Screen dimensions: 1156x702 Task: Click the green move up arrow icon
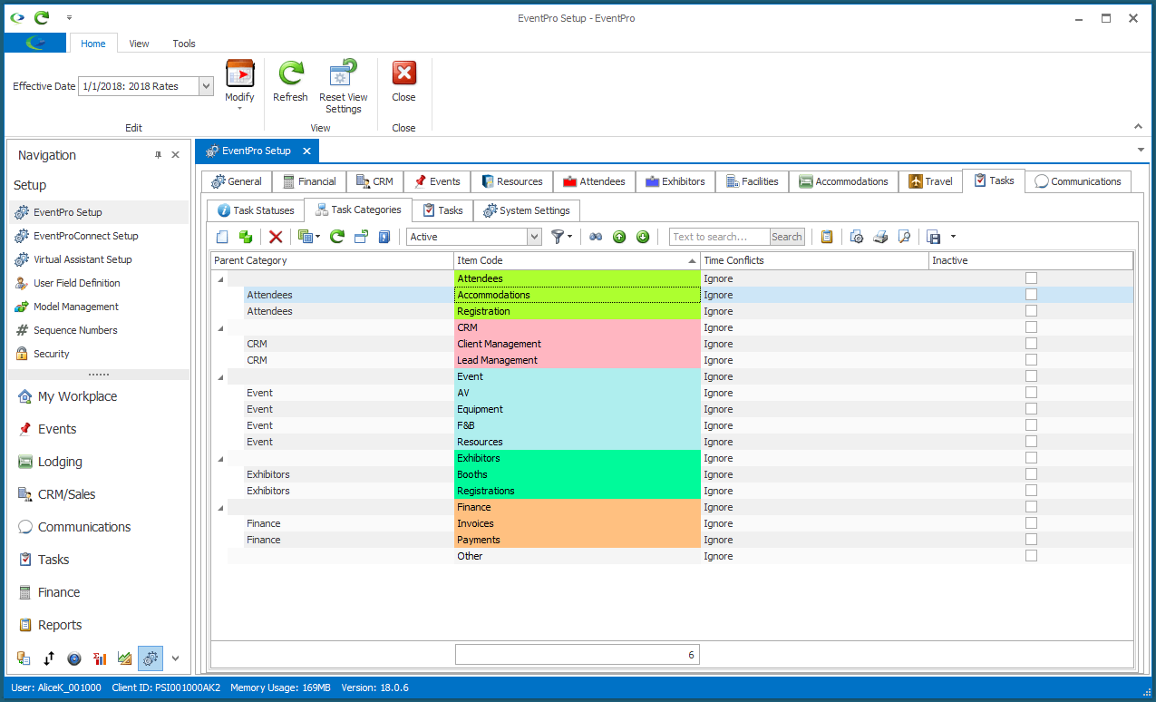619,237
